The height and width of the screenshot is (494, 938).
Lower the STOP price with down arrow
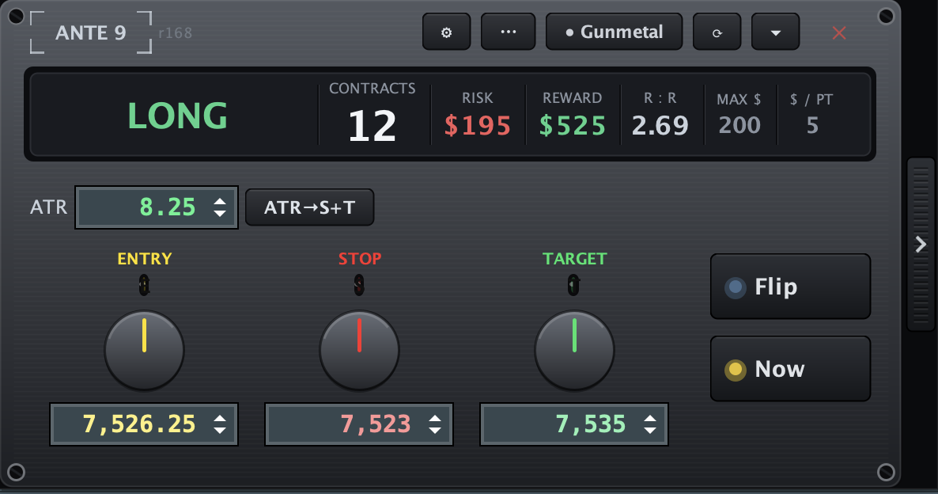coord(435,430)
